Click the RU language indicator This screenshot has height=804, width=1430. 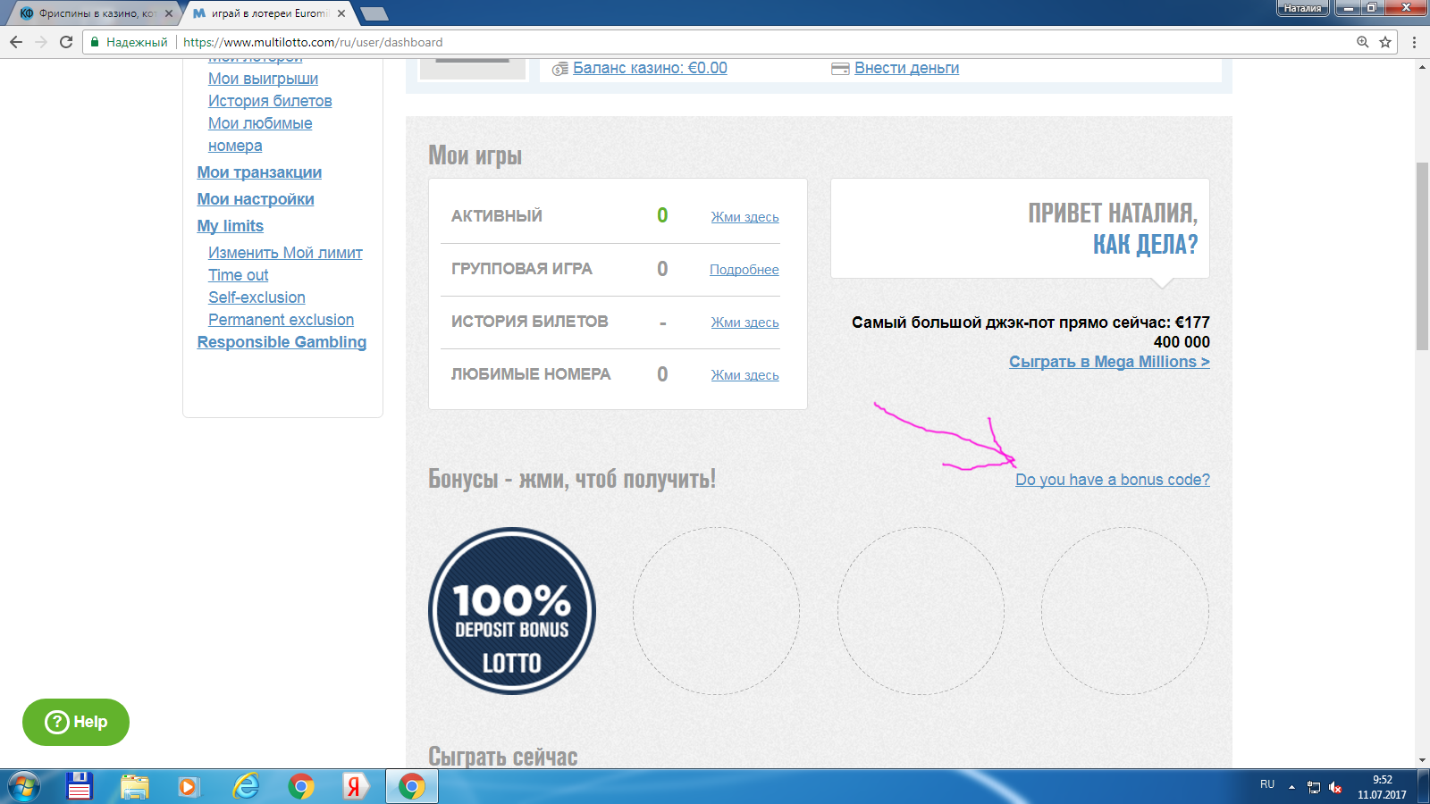[x=1267, y=784]
